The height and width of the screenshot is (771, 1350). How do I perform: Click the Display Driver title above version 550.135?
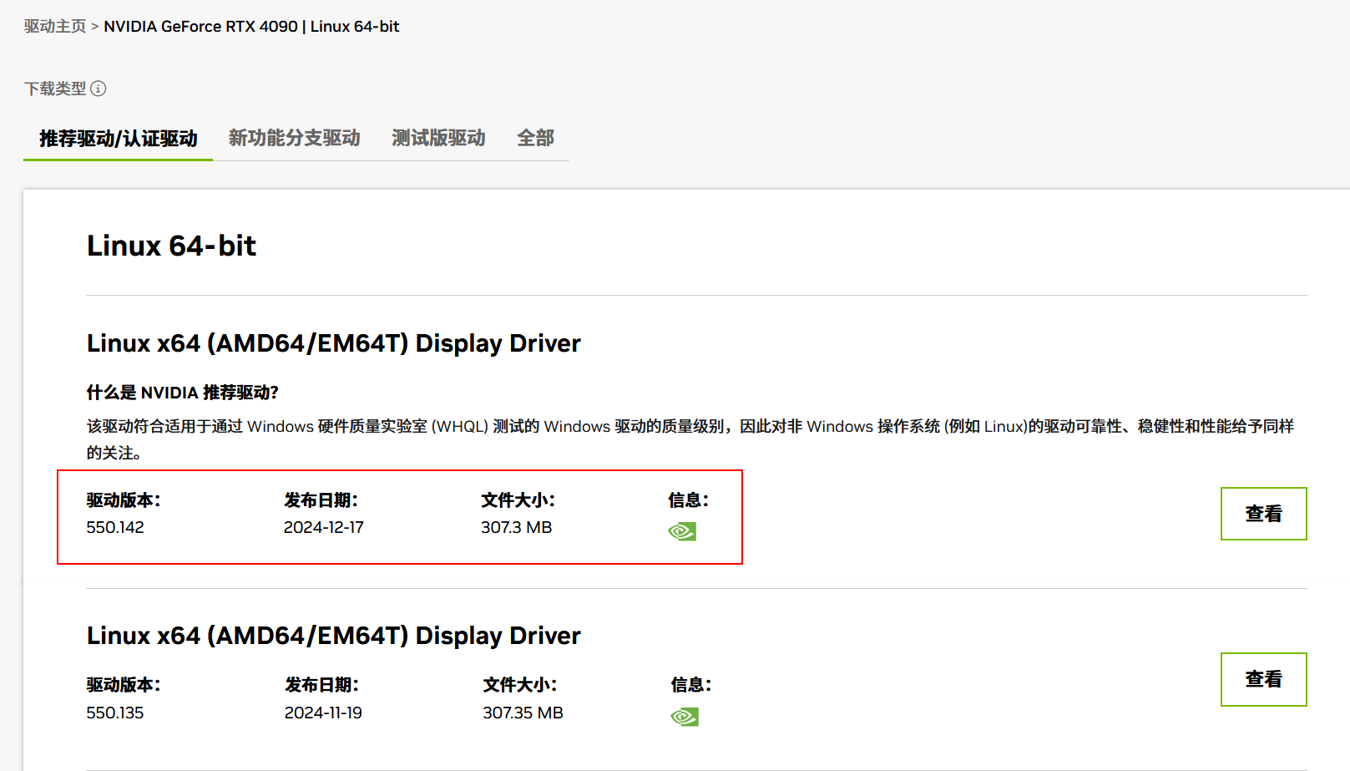[x=334, y=636]
